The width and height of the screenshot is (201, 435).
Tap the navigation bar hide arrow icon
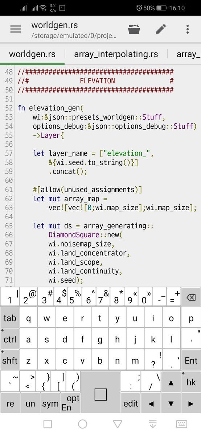point(153,424)
